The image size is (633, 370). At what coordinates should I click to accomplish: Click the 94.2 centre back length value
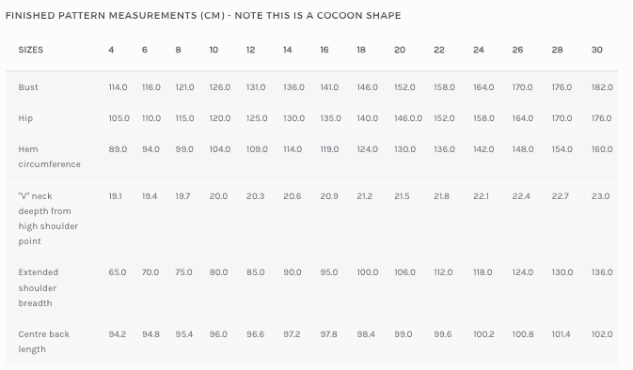tap(117, 334)
